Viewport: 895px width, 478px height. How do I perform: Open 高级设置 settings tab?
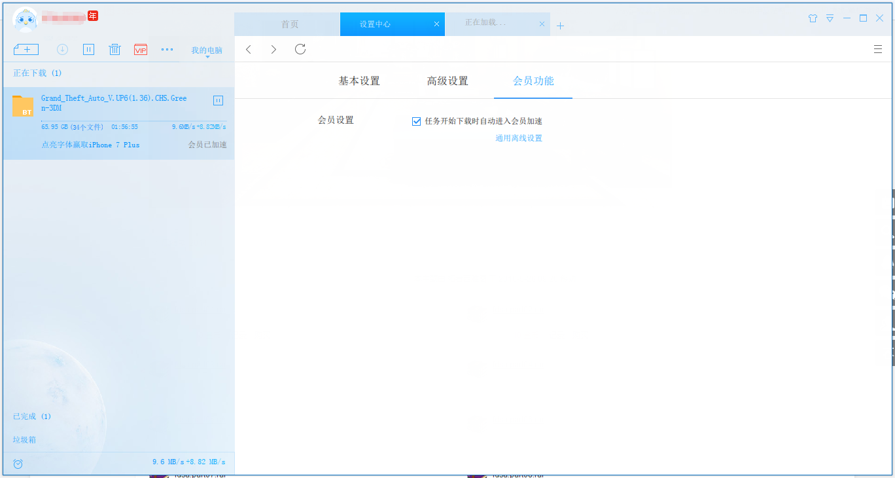[448, 81]
